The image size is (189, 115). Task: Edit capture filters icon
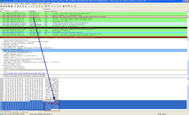pyautogui.click(x=64, y=6)
